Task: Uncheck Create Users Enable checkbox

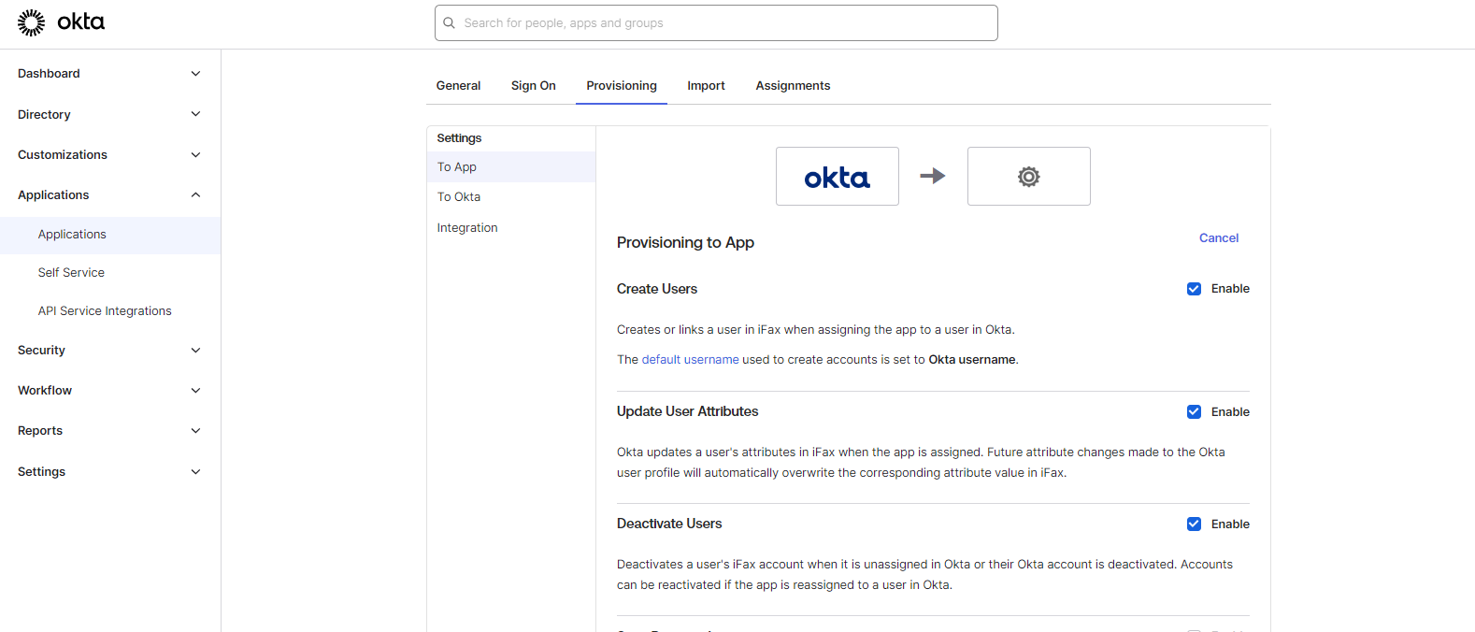Action: [x=1194, y=289]
